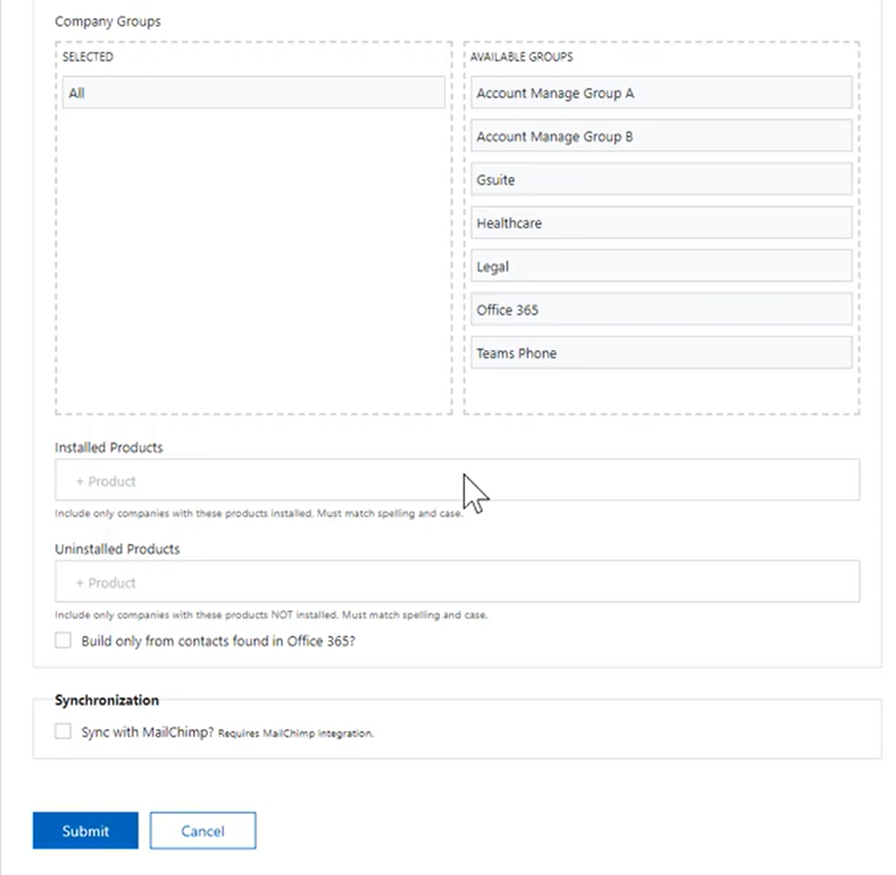Select the Teams Phone group
896x875 pixels.
click(x=661, y=354)
